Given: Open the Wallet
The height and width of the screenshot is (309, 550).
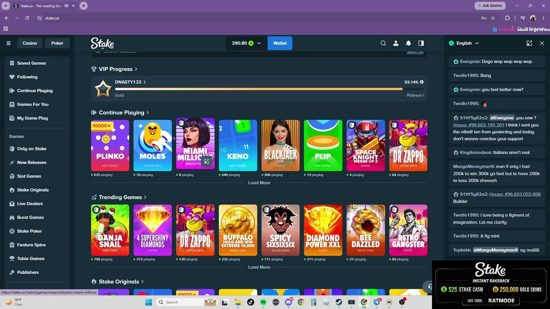Looking at the screenshot, I should point(280,43).
